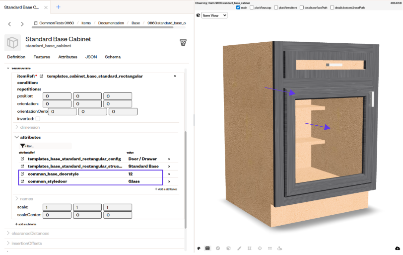Viewport: 403px width, 255px height.
Task: Switch to the Features tab
Action: 42,57
